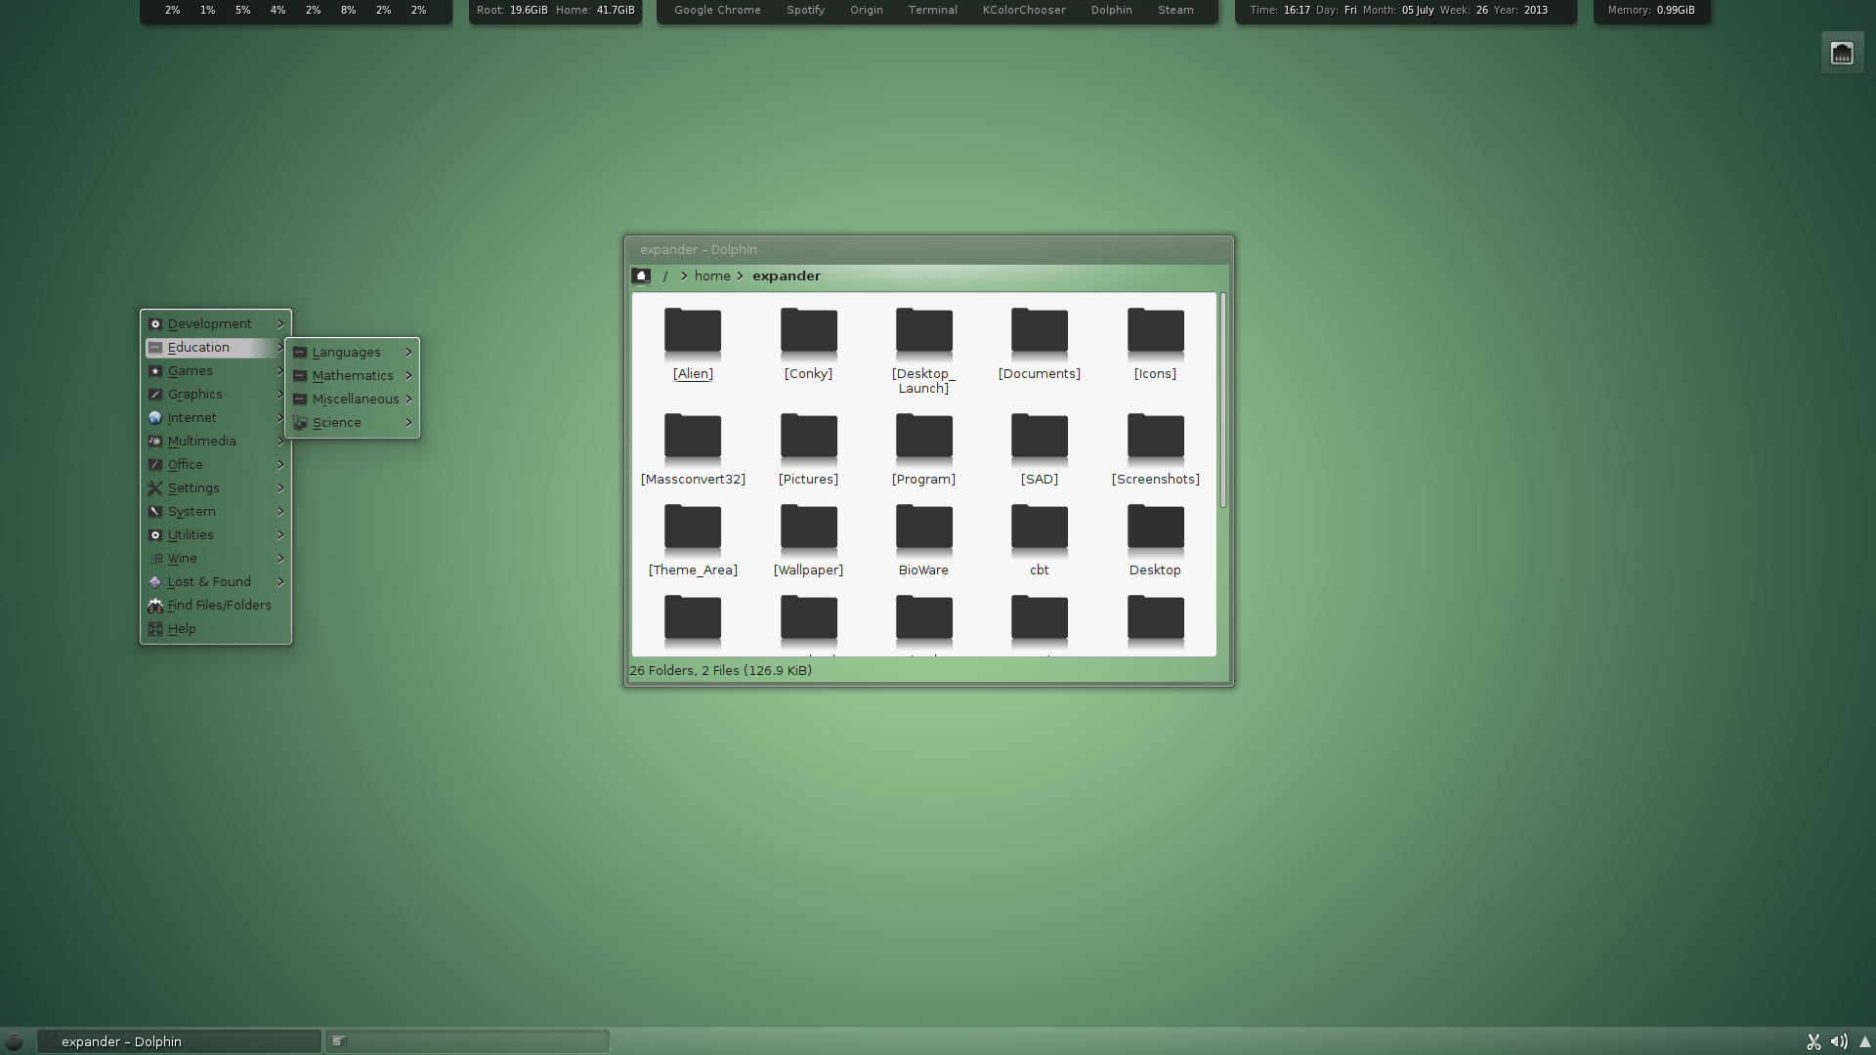
Task: Expand the Settings submenu
Action: click(x=216, y=488)
